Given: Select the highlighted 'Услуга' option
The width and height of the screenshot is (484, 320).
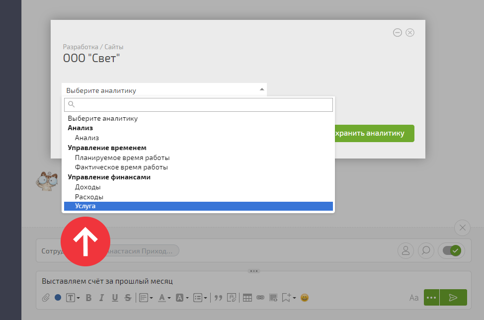Looking at the screenshot, I should [198, 206].
